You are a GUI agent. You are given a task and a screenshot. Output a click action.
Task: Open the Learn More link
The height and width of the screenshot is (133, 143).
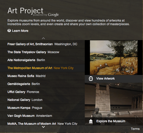coord(18,31)
